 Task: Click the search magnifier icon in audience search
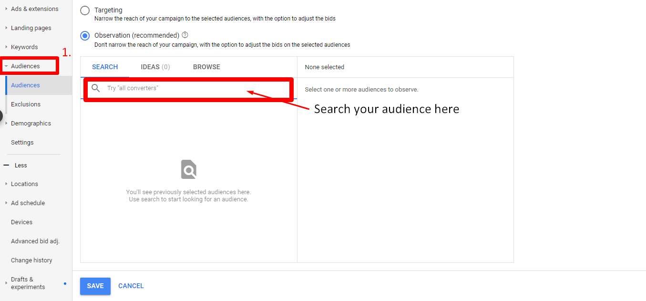[96, 89]
